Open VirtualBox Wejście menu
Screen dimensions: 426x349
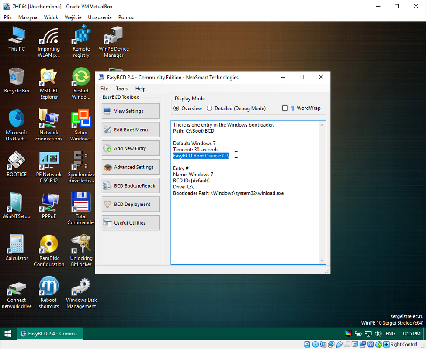[73, 17]
